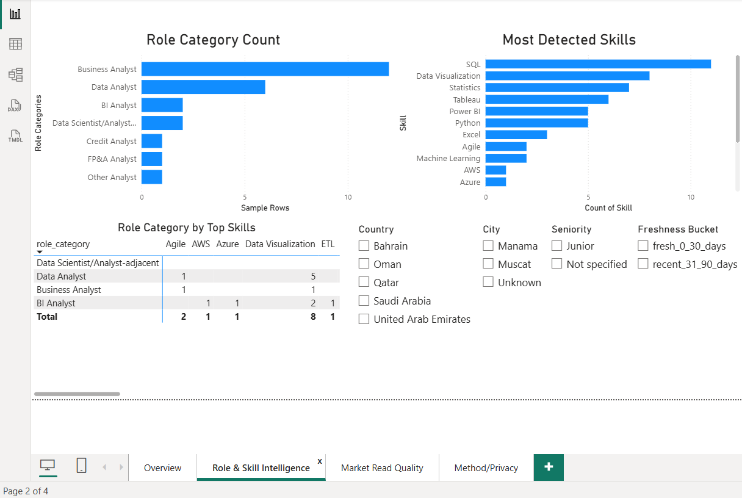Tick the Junior seniority checkbox
This screenshot has width=742, height=498.
point(557,246)
